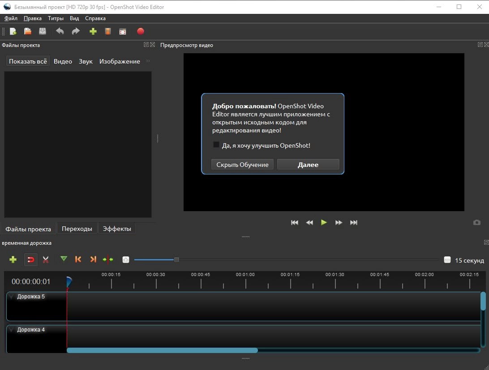Click the 00:02:00 mark on the timeline ruler
489x370 pixels.
coord(425,275)
